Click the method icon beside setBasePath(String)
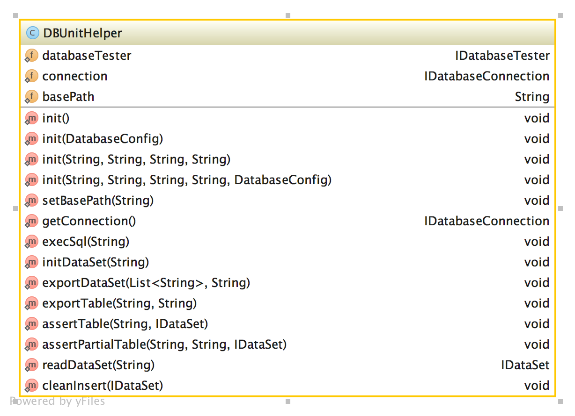The width and height of the screenshot is (575, 416). pyautogui.click(x=31, y=201)
